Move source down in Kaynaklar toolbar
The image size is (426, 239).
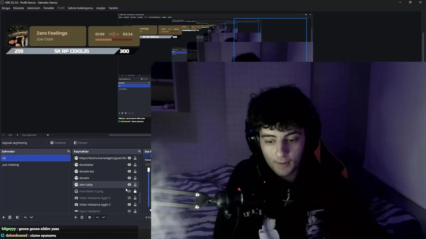coord(104,217)
